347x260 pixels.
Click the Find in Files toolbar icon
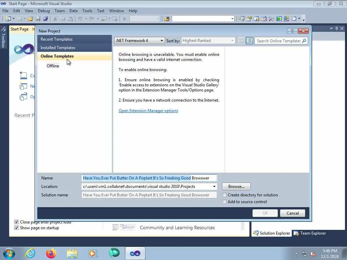[167, 19]
